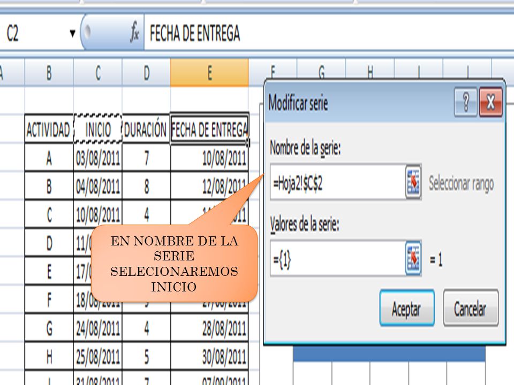The width and height of the screenshot is (514, 385).
Task: Select start date cell 04/08/2011
Action: pyautogui.click(x=97, y=186)
